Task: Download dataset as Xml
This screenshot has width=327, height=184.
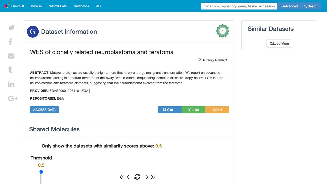Action: pos(217,110)
